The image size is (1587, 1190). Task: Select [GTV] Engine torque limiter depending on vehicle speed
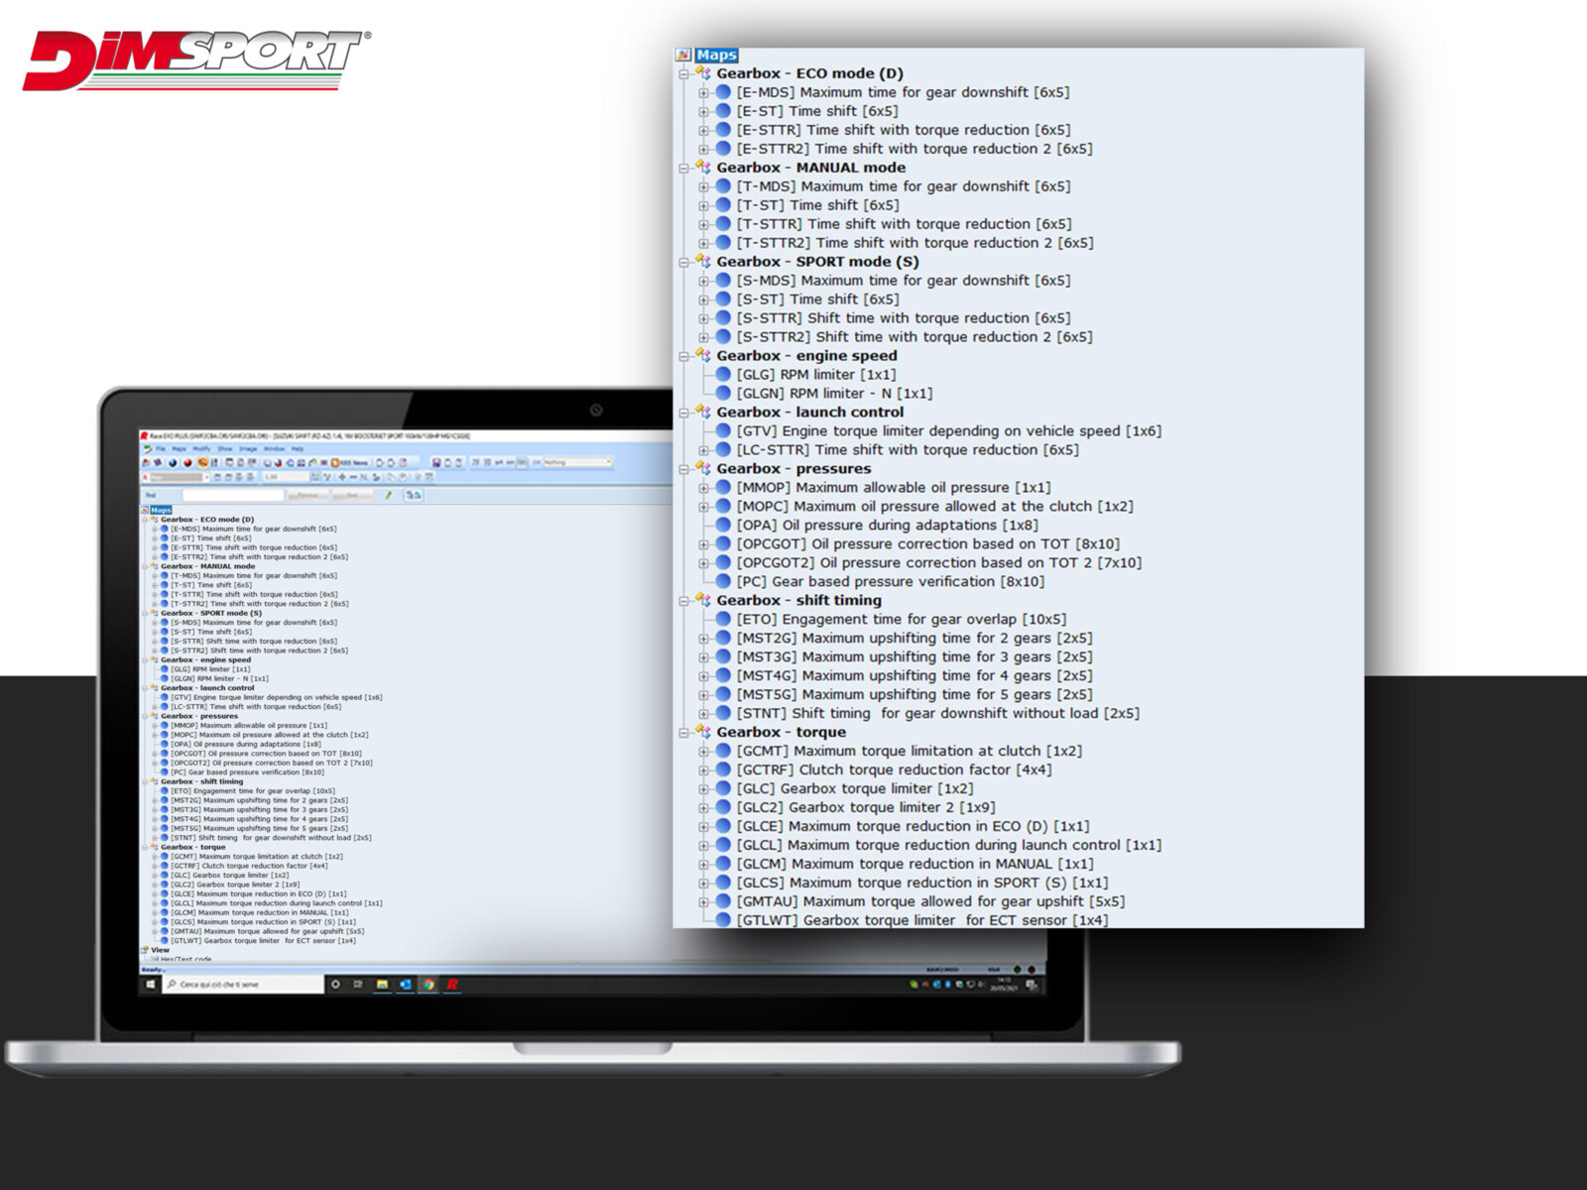click(x=948, y=431)
